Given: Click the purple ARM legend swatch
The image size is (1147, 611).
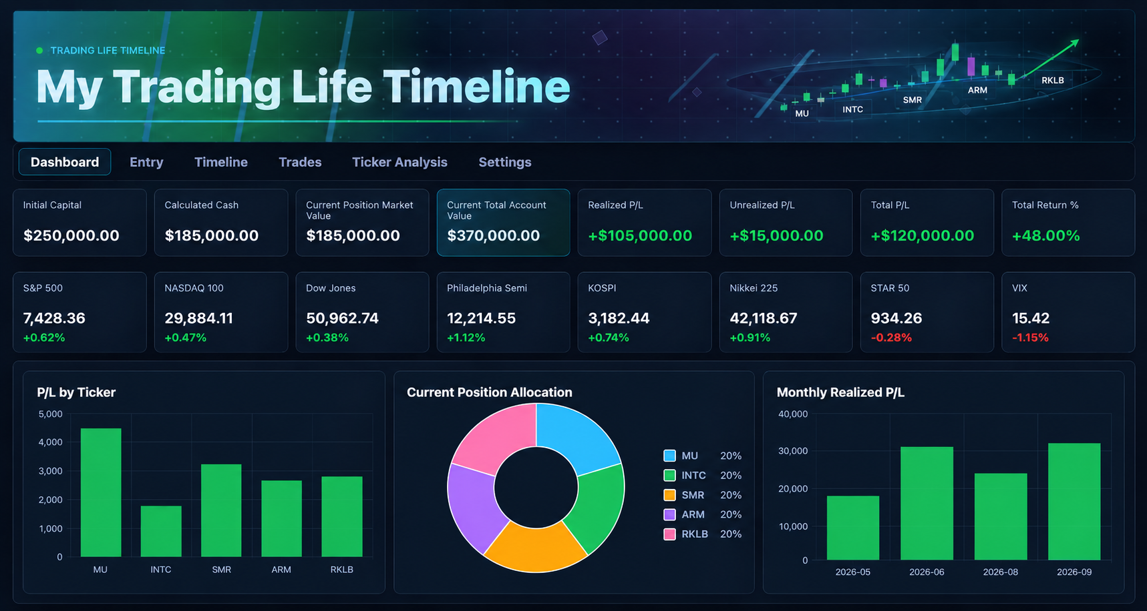Looking at the screenshot, I should [669, 514].
